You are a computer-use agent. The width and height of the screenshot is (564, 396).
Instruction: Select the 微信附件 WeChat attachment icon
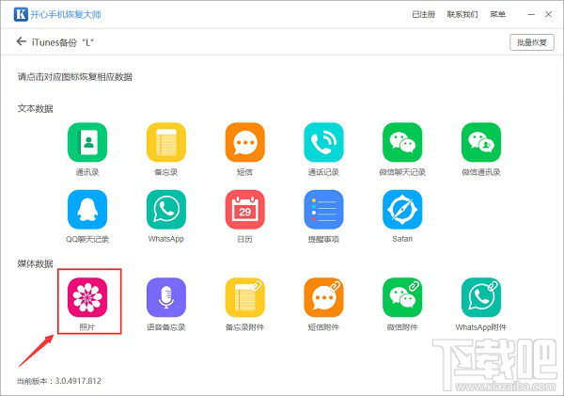(402, 297)
